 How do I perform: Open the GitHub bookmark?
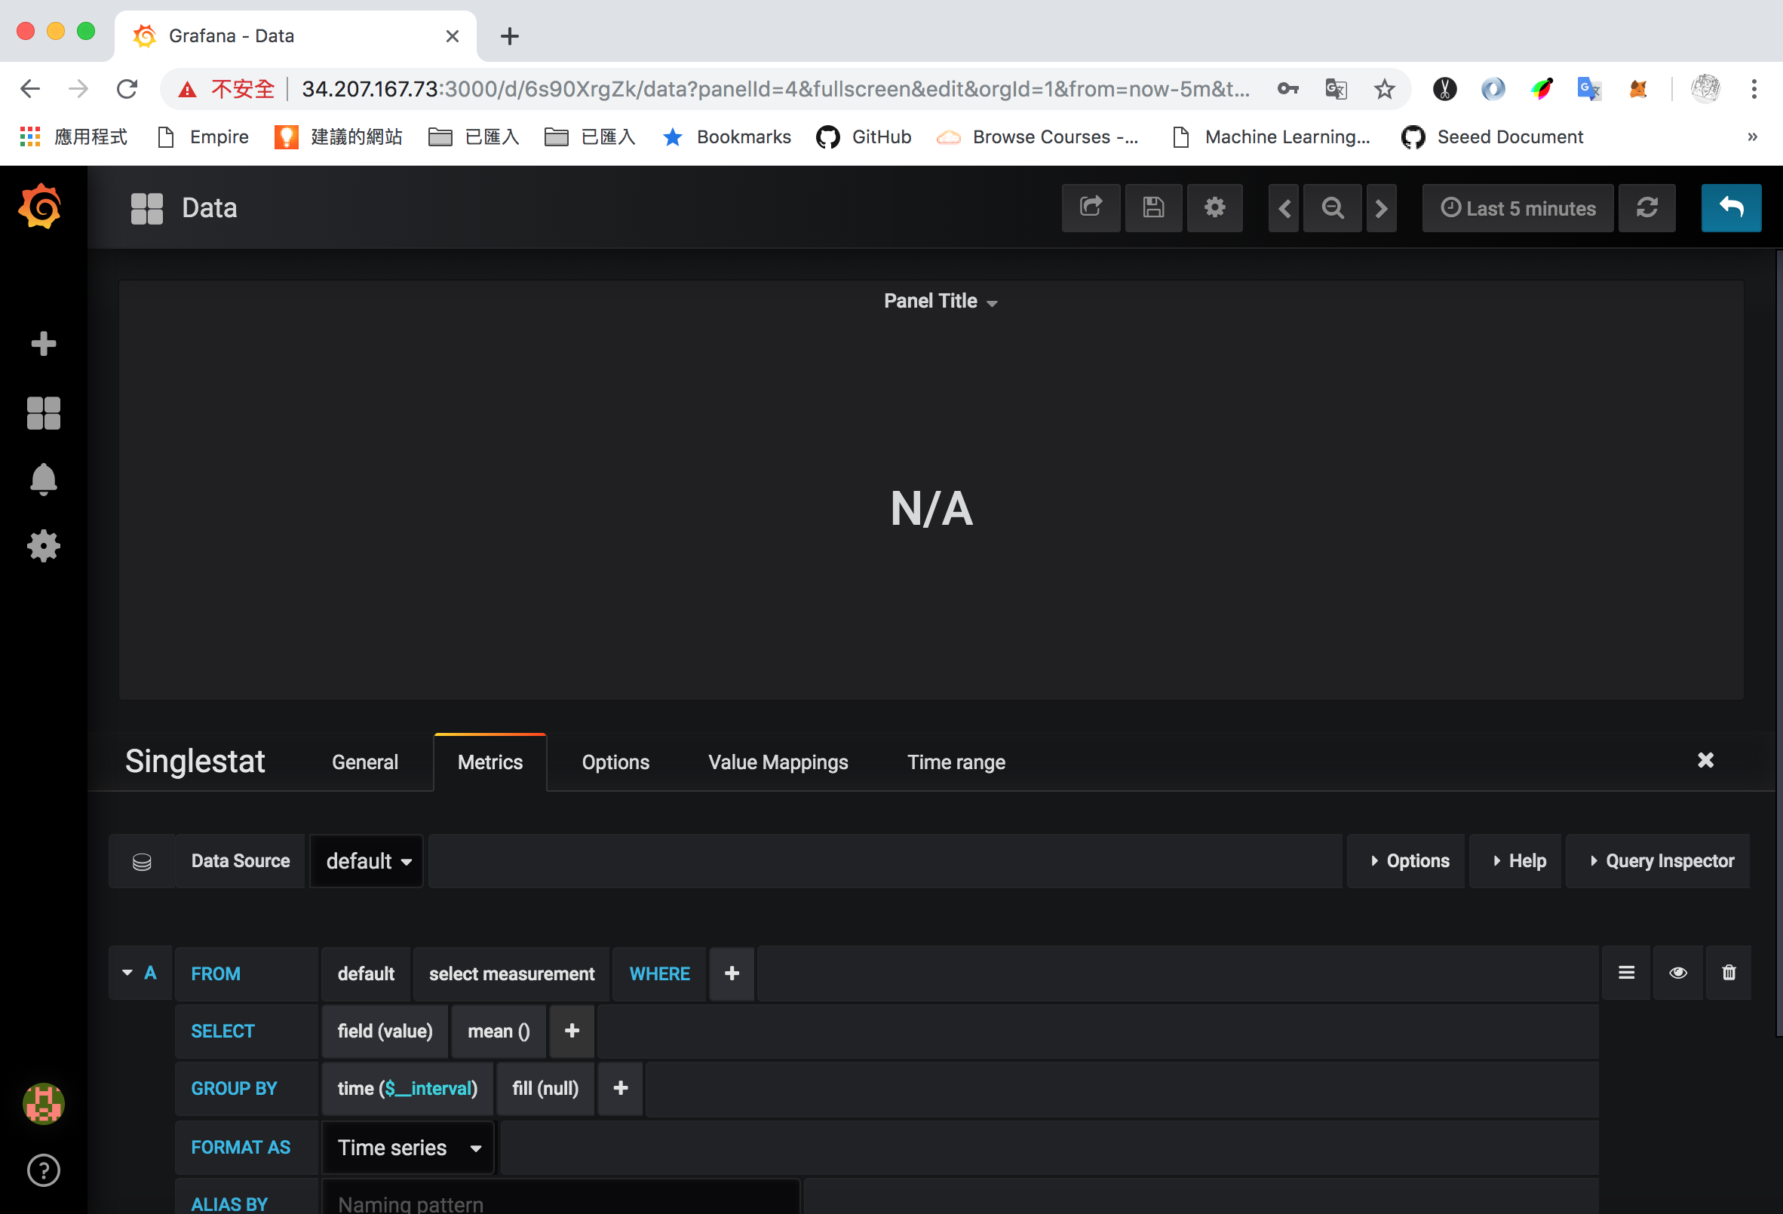864,137
